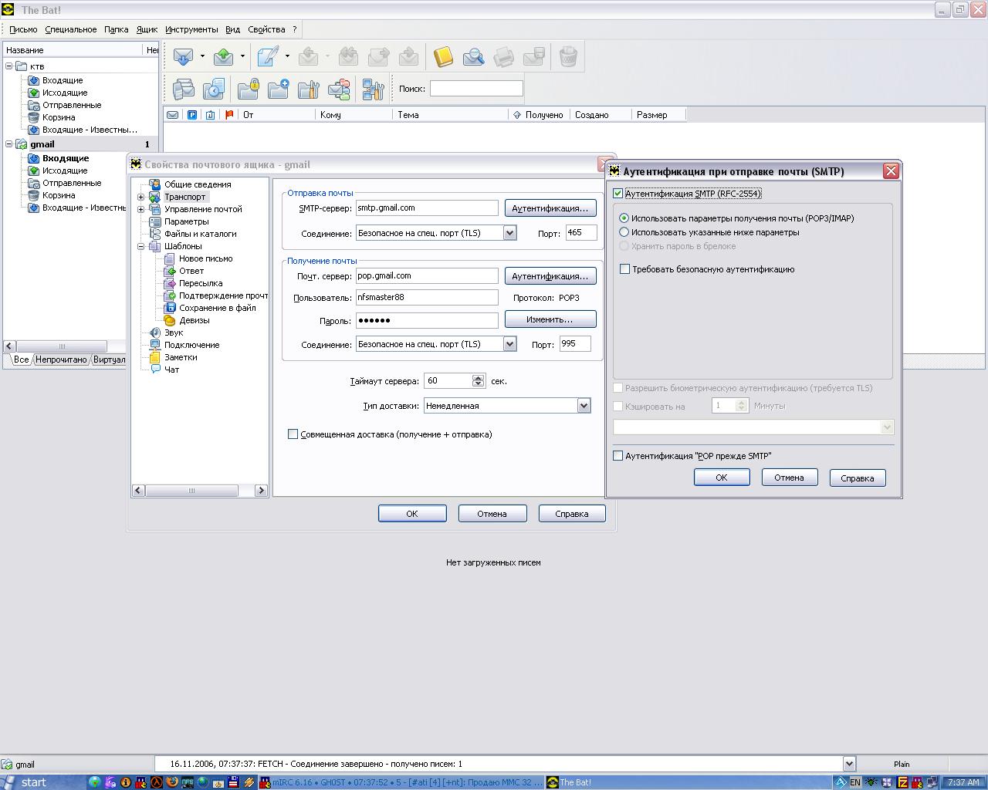Open the sorting office filters icon
The width and height of the screenshot is (988, 790).
(x=373, y=89)
